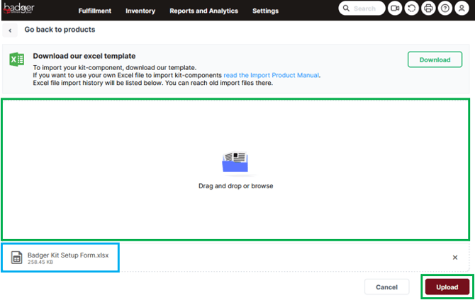Click the spreadsheet file icon of the uploaded file
Screen dimensions: 475x300
tap(17, 258)
